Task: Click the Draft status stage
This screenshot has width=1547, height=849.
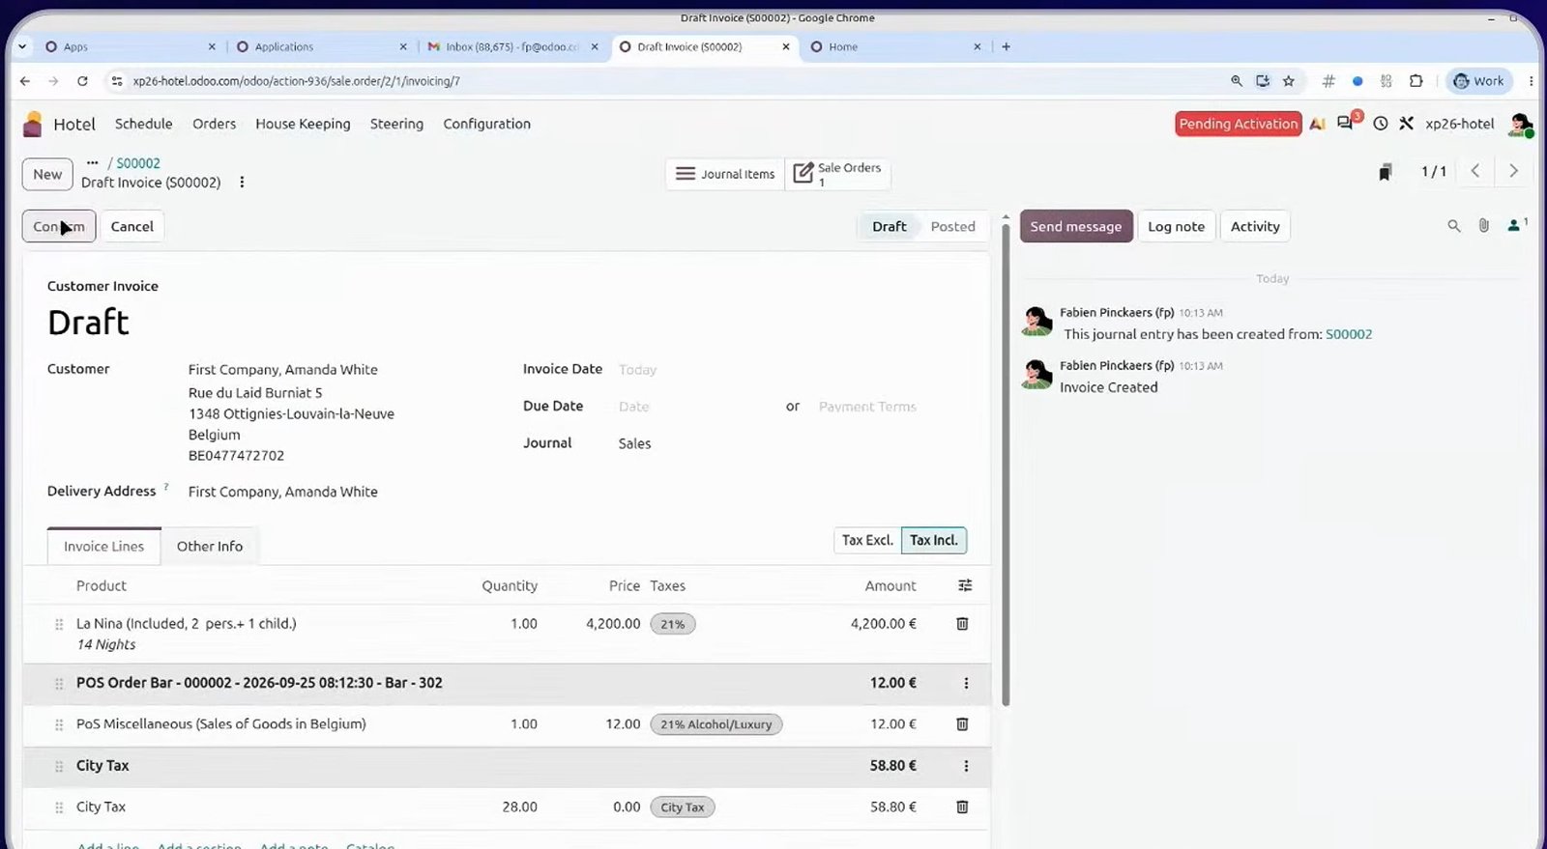Action: 889,226
